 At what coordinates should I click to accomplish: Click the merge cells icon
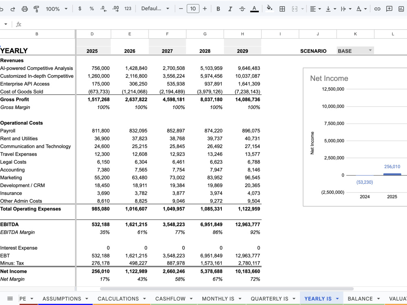pos(295,9)
